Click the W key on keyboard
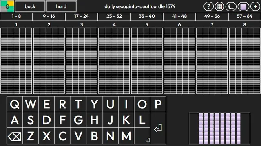261x146 pixels. pos(31,104)
